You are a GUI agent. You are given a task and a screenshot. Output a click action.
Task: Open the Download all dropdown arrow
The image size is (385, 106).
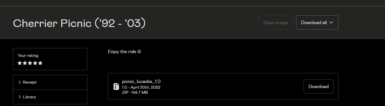point(331,22)
